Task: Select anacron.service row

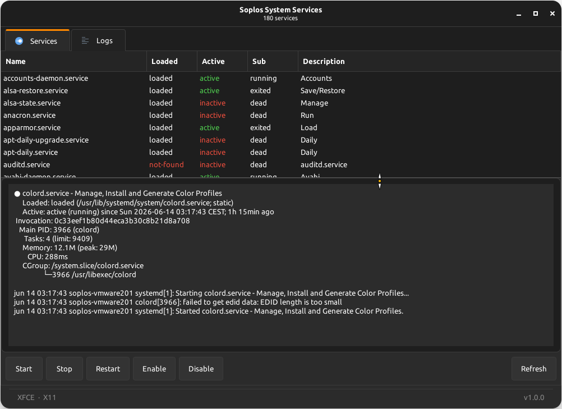Action: coord(281,115)
